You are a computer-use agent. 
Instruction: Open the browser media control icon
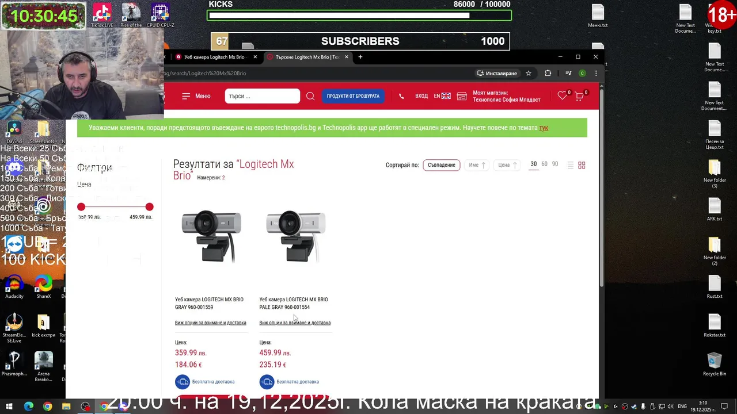click(568, 73)
